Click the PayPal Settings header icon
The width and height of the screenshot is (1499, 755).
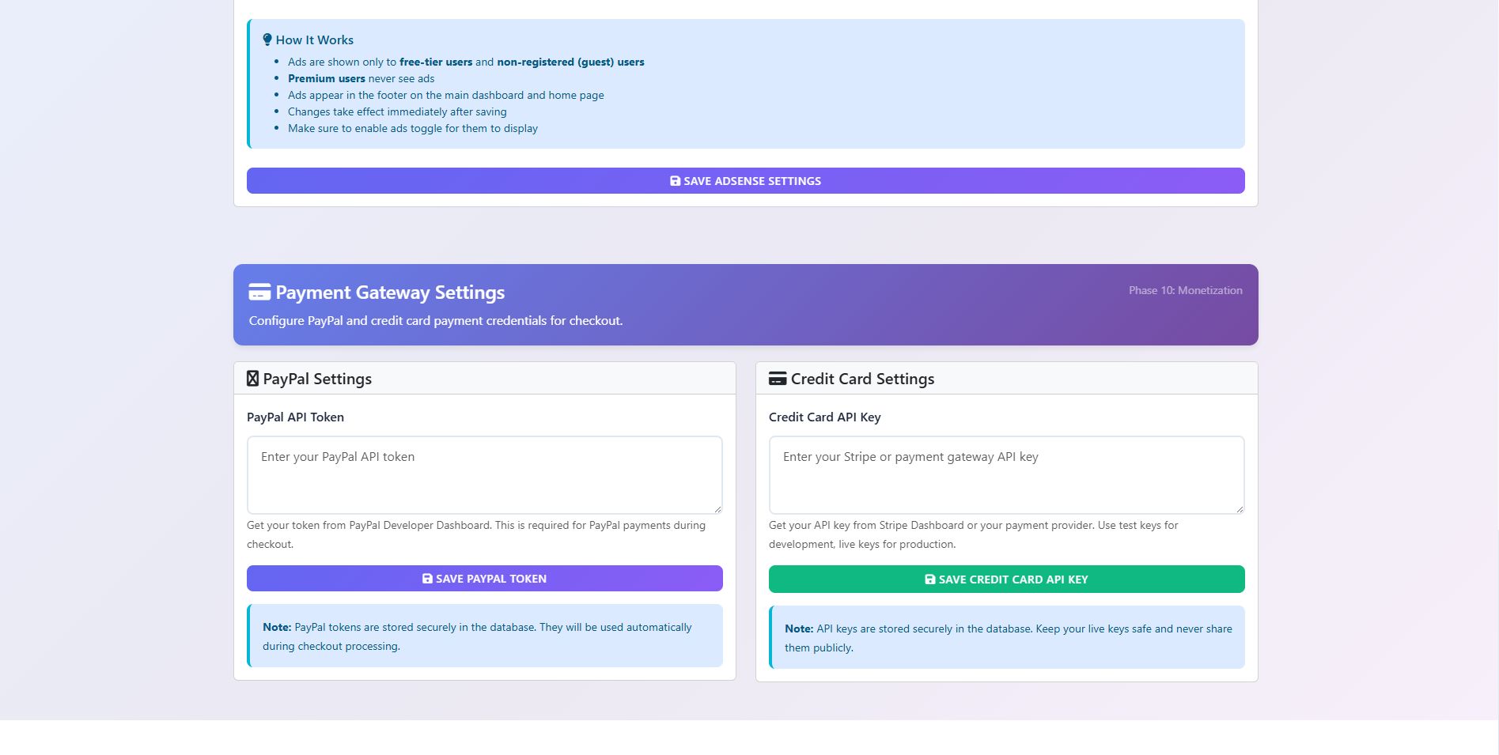coord(252,379)
